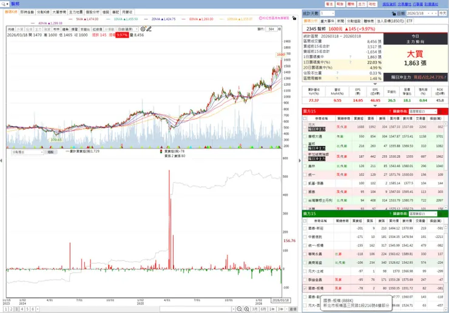Tick the checkbox for 摩根大通 row
The image size is (449, 313).
pos(305,136)
